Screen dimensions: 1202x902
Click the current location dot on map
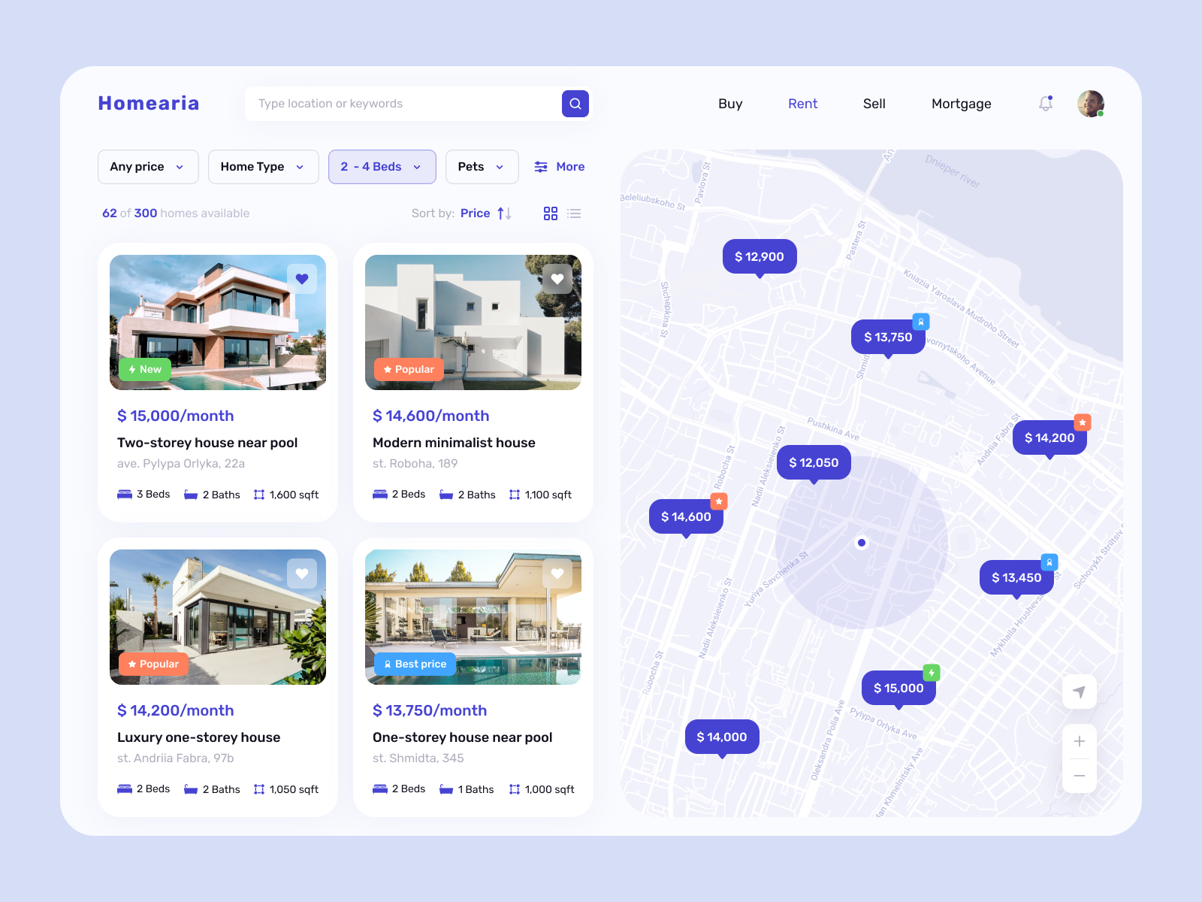[x=862, y=543]
